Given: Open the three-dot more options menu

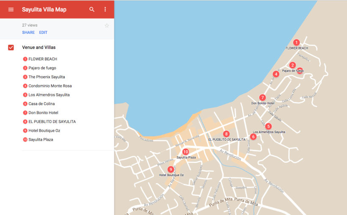Looking at the screenshot, I should (105, 9).
